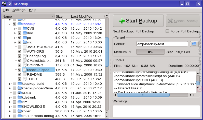This screenshot has height=120, width=203.
Task: Click the CVS folder icon
Action: pyautogui.click(x=25, y=28)
